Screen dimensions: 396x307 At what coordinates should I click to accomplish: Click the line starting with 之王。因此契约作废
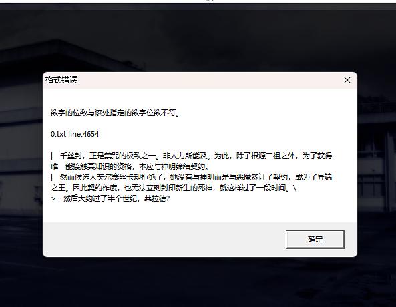point(174,188)
